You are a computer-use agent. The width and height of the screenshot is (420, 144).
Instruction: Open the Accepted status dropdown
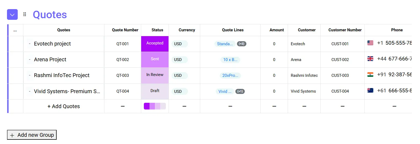point(155,44)
